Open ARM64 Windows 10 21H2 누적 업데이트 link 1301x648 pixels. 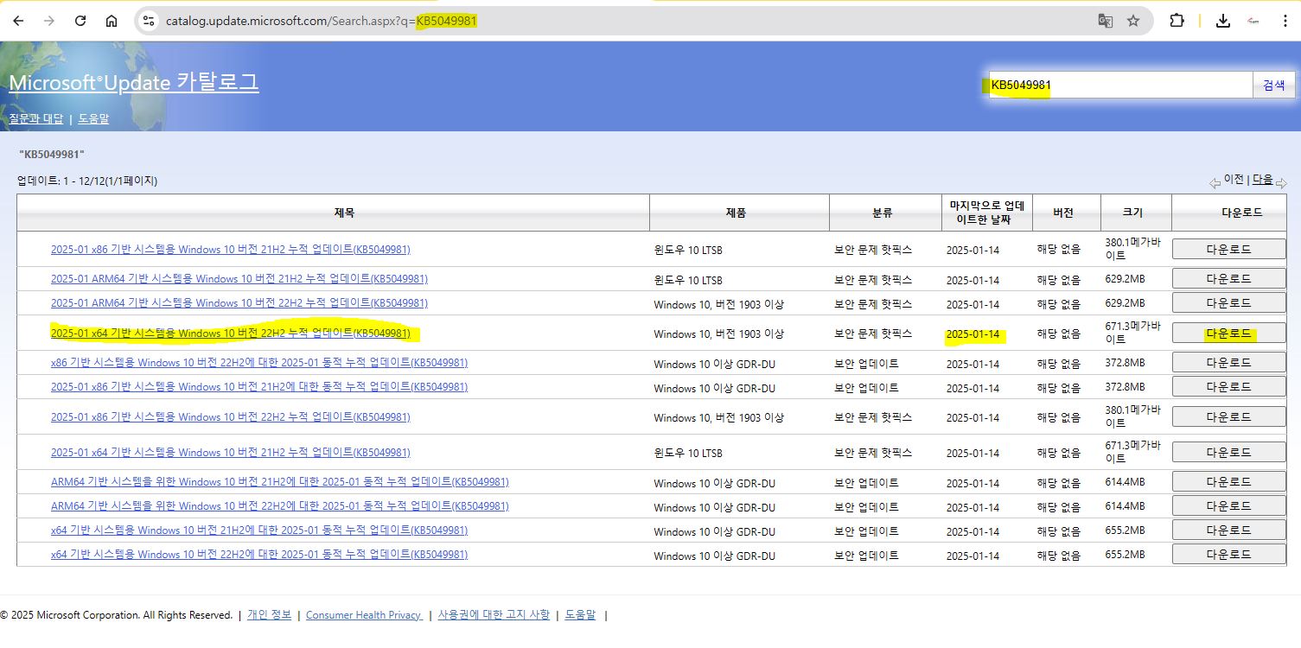[239, 279]
